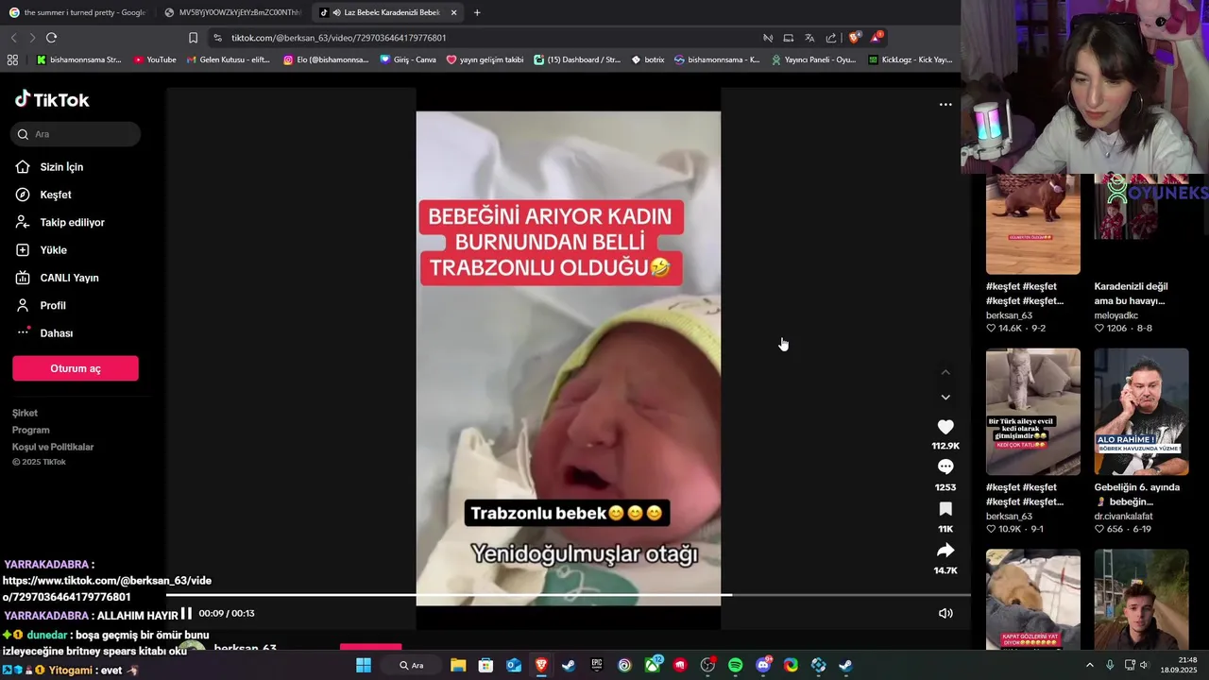The height and width of the screenshot is (680, 1209).
Task: Open File Explorer from taskbar
Action: (458, 665)
